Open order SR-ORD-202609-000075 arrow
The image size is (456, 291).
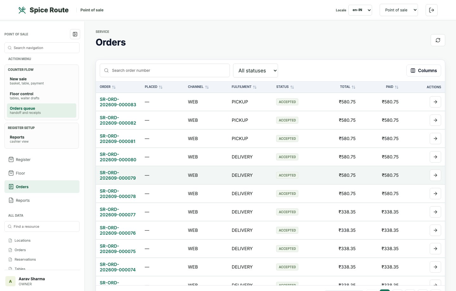435,249
